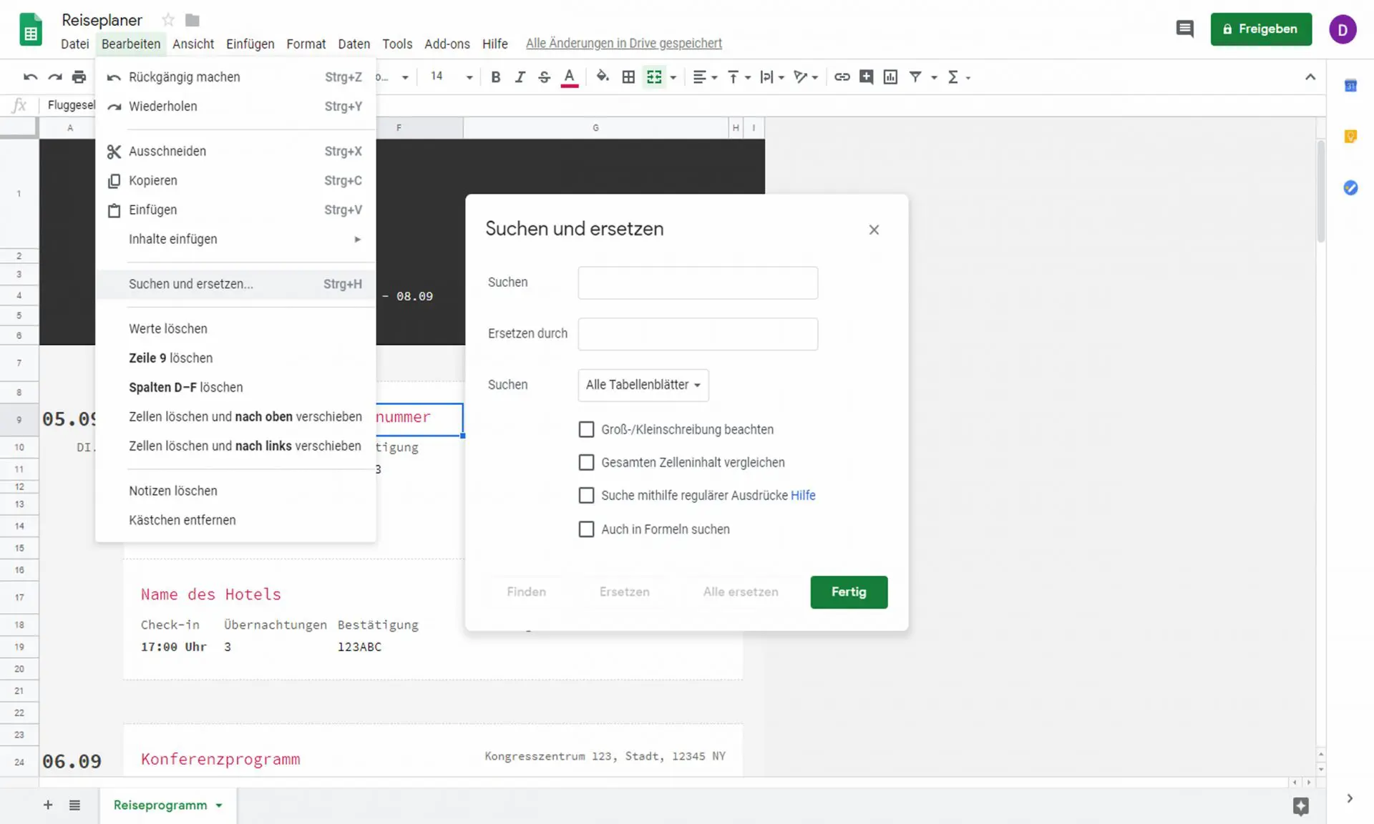Screen dimensions: 1374x824
Task: Click the insert link icon
Action: tap(842, 77)
